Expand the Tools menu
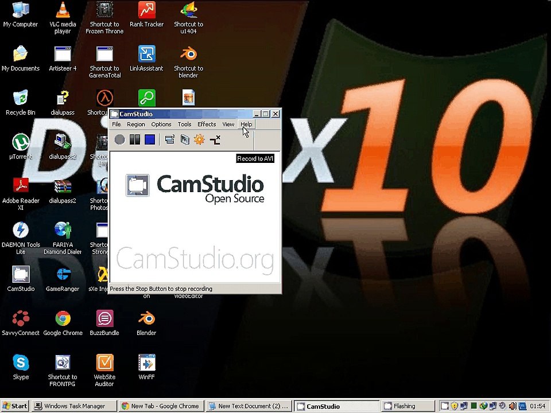The image size is (551, 413). (x=184, y=124)
